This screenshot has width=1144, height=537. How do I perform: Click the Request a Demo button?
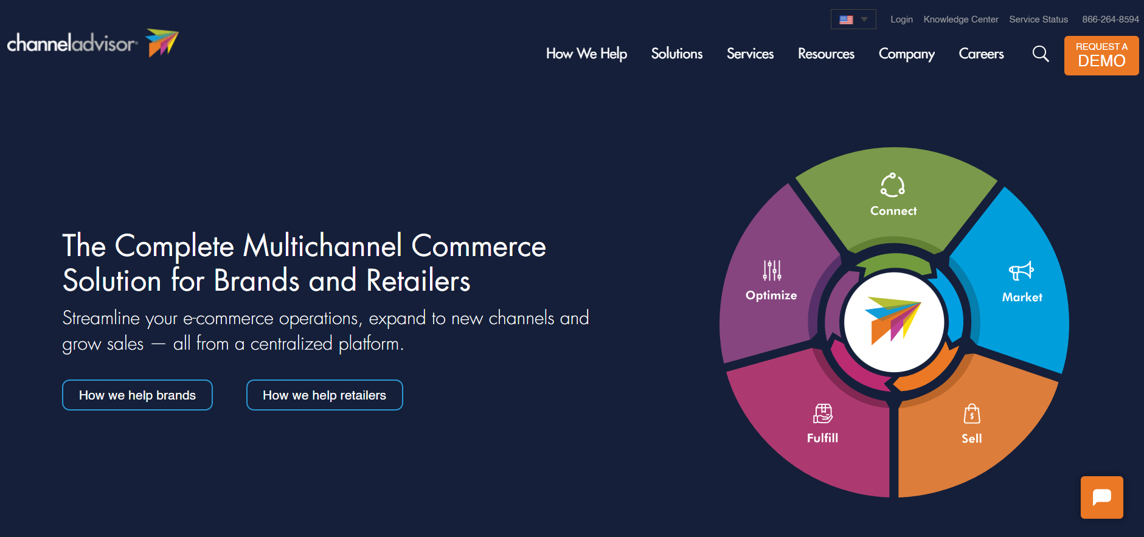[x=1101, y=55]
